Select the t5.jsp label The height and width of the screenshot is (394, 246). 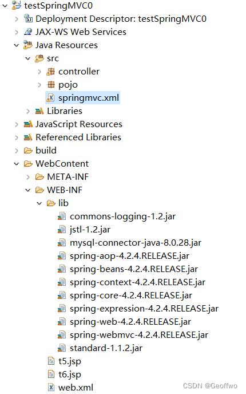70,361
